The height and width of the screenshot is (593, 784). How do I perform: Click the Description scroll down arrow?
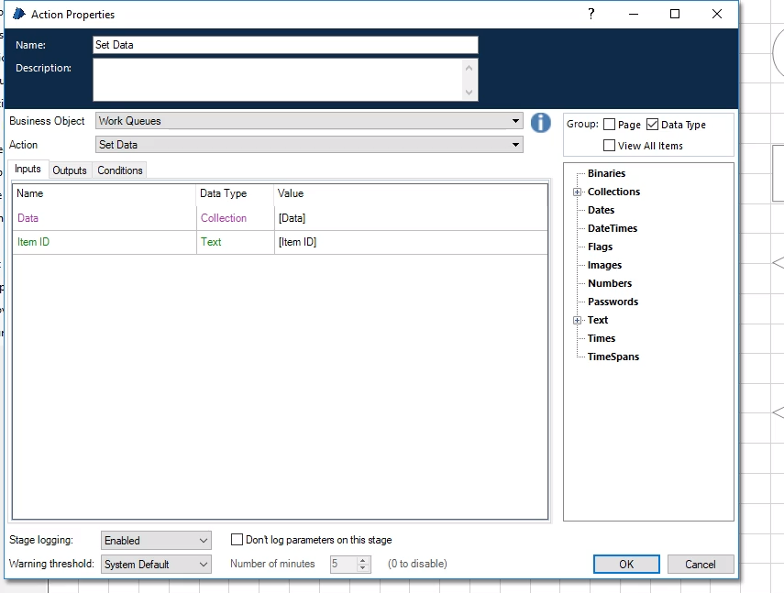coord(469,93)
